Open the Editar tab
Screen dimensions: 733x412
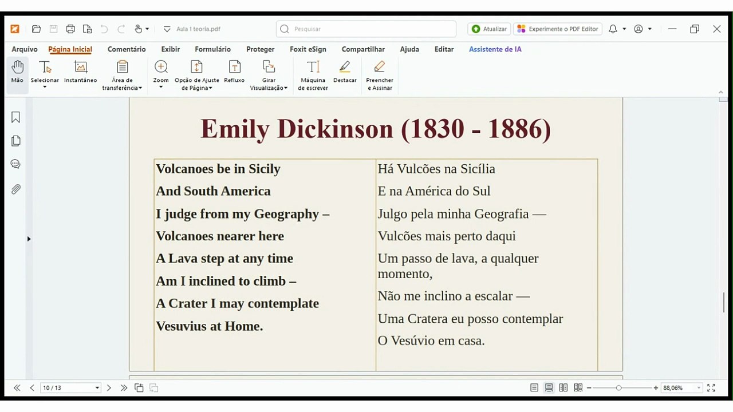tap(444, 49)
